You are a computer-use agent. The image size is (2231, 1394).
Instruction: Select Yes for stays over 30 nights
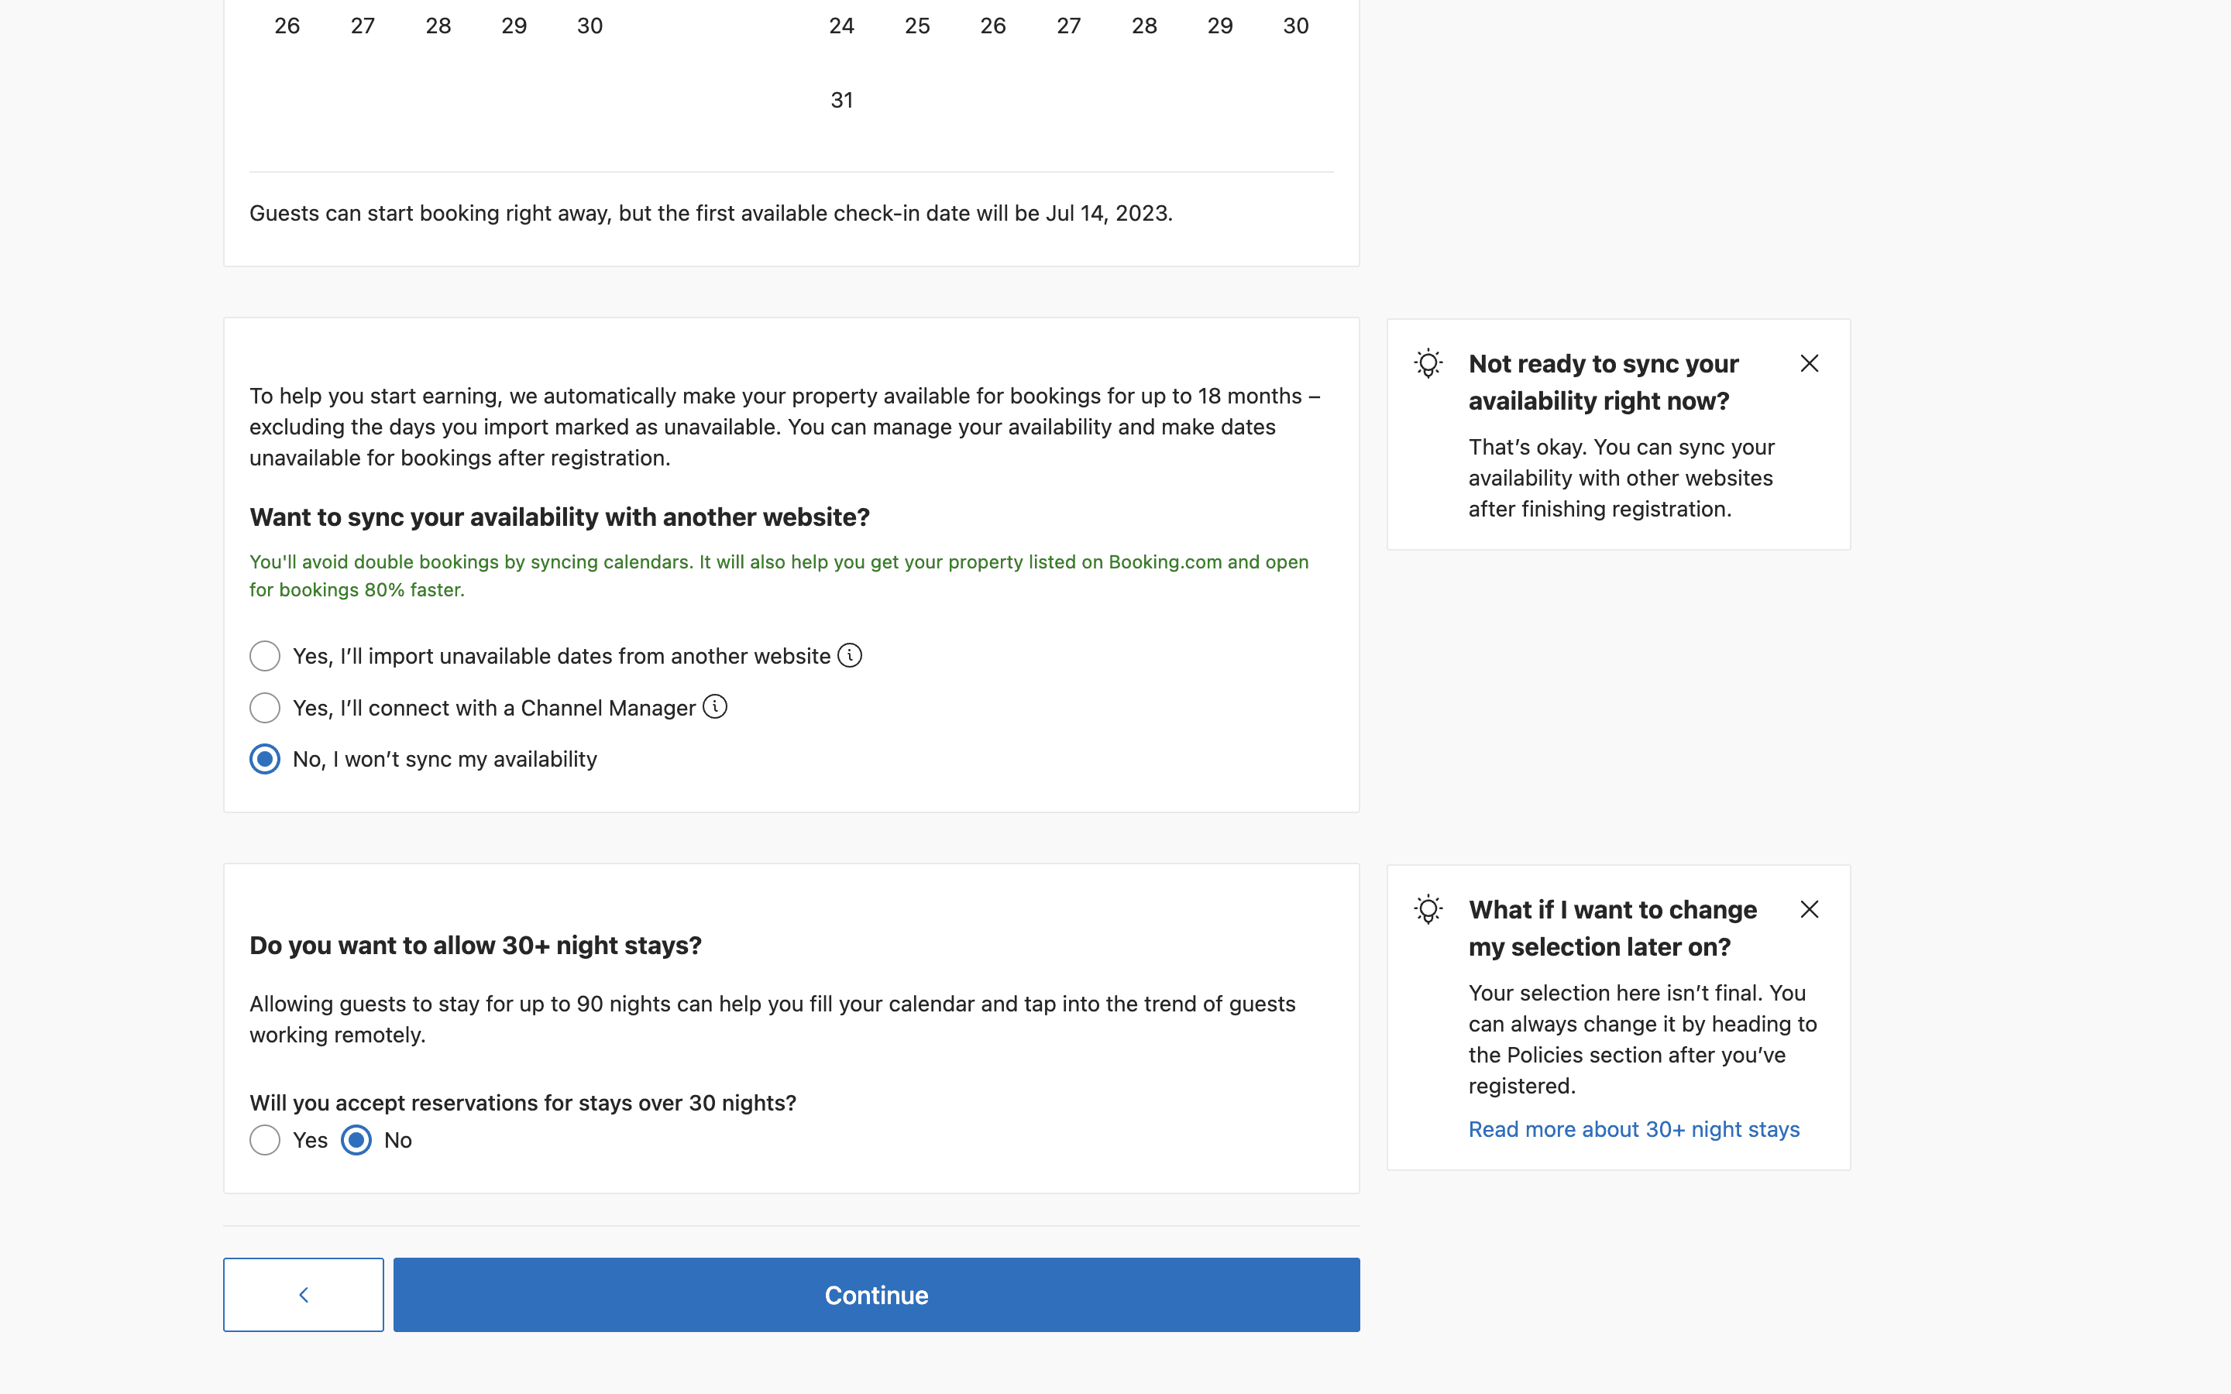pos(265,1141)
